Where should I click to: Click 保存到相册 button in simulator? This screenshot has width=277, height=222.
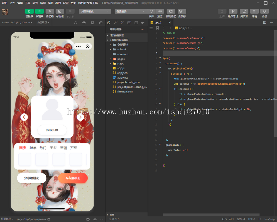(x=73, y=178)
